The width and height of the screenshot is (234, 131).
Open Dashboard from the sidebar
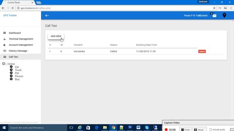coord(15,33)
